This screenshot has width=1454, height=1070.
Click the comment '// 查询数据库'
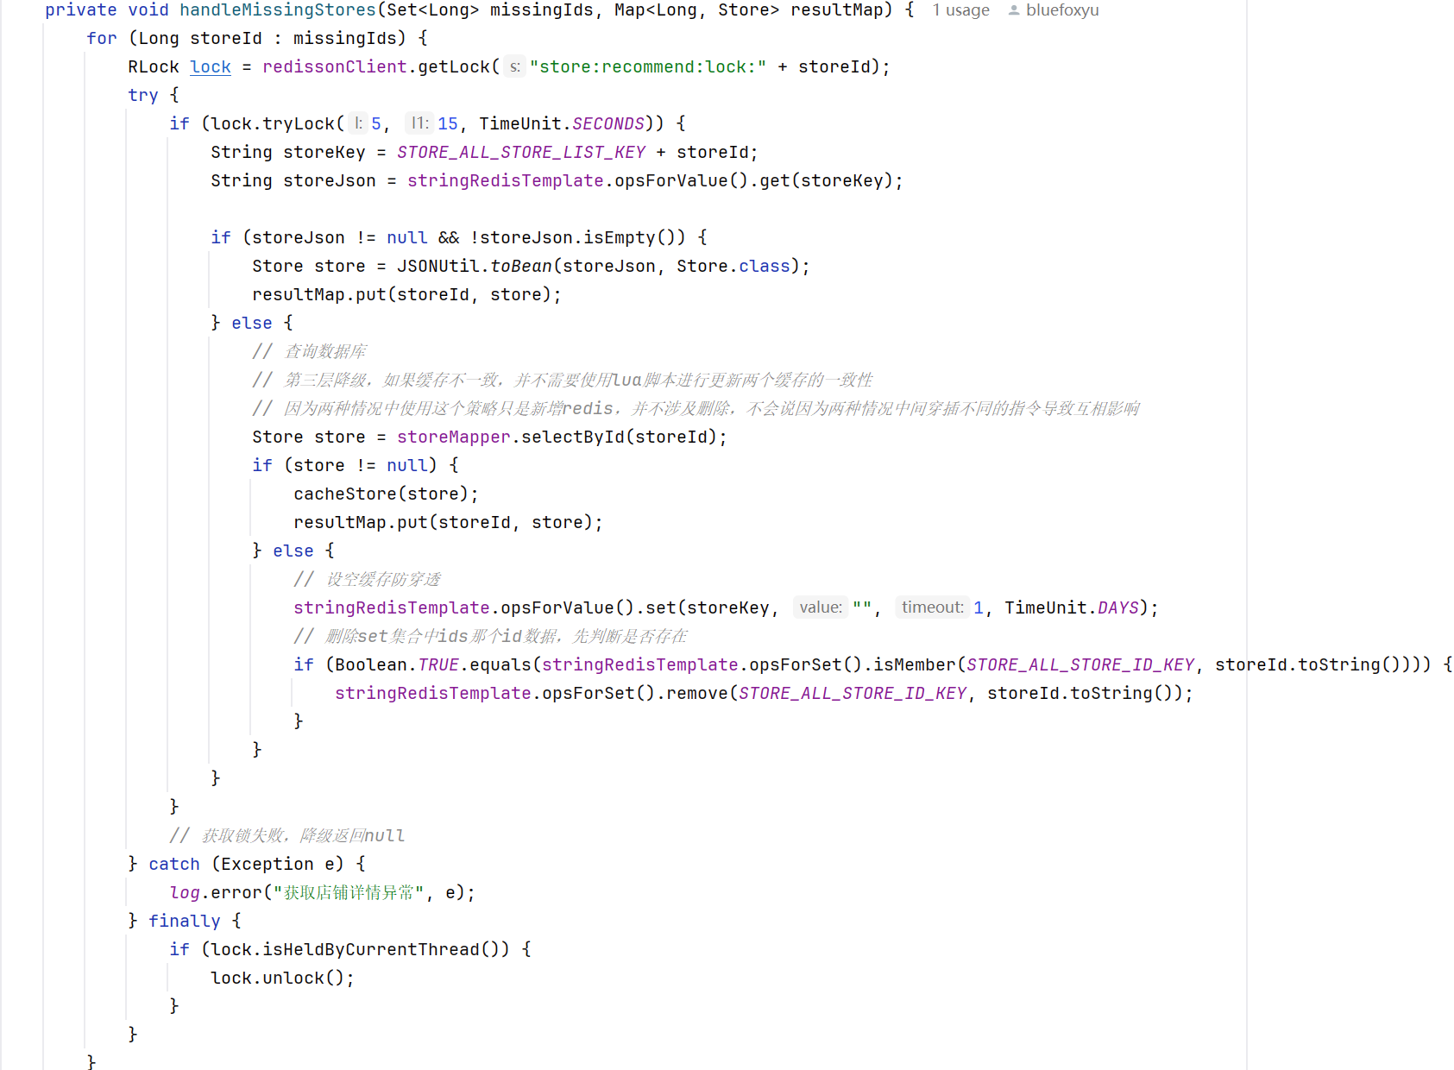coord(309,351)
